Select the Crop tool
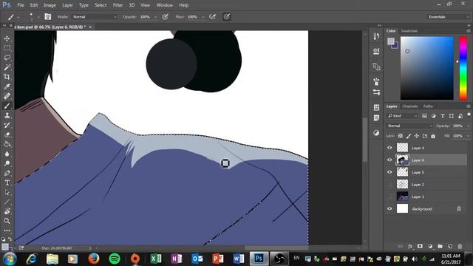The width and height of the screenshot is (473, 266). pos(7,77)
